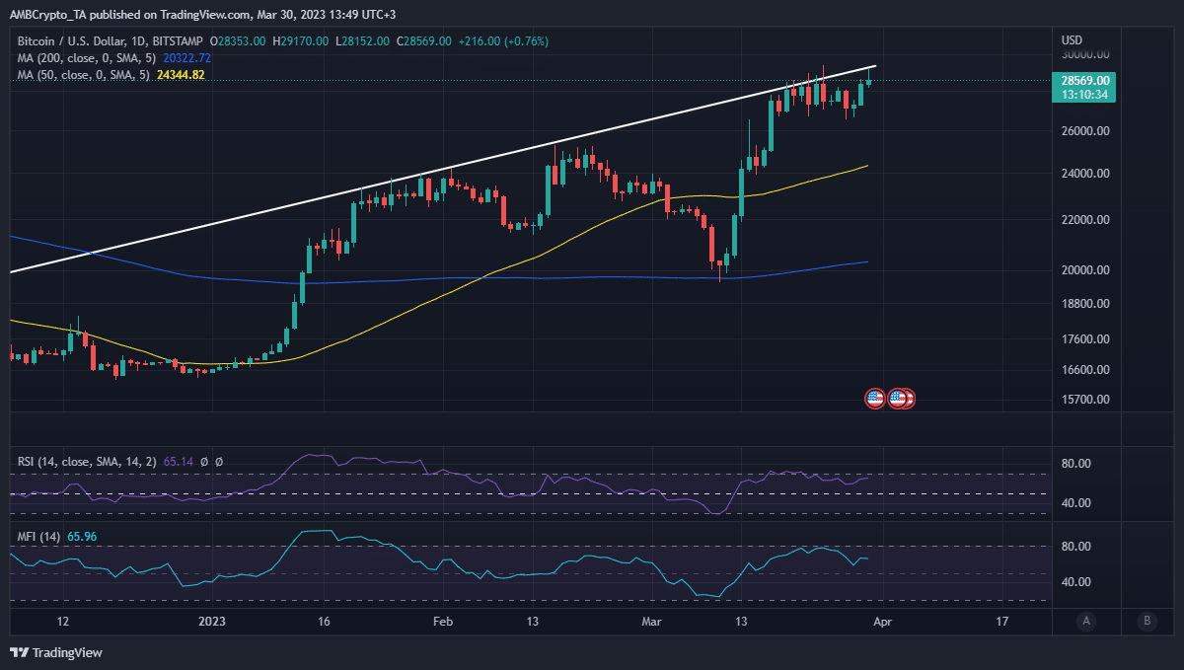Screen dimensions: 1184x670
Task: Select the first US flag economic event marker
Action: tap(875, 399)
